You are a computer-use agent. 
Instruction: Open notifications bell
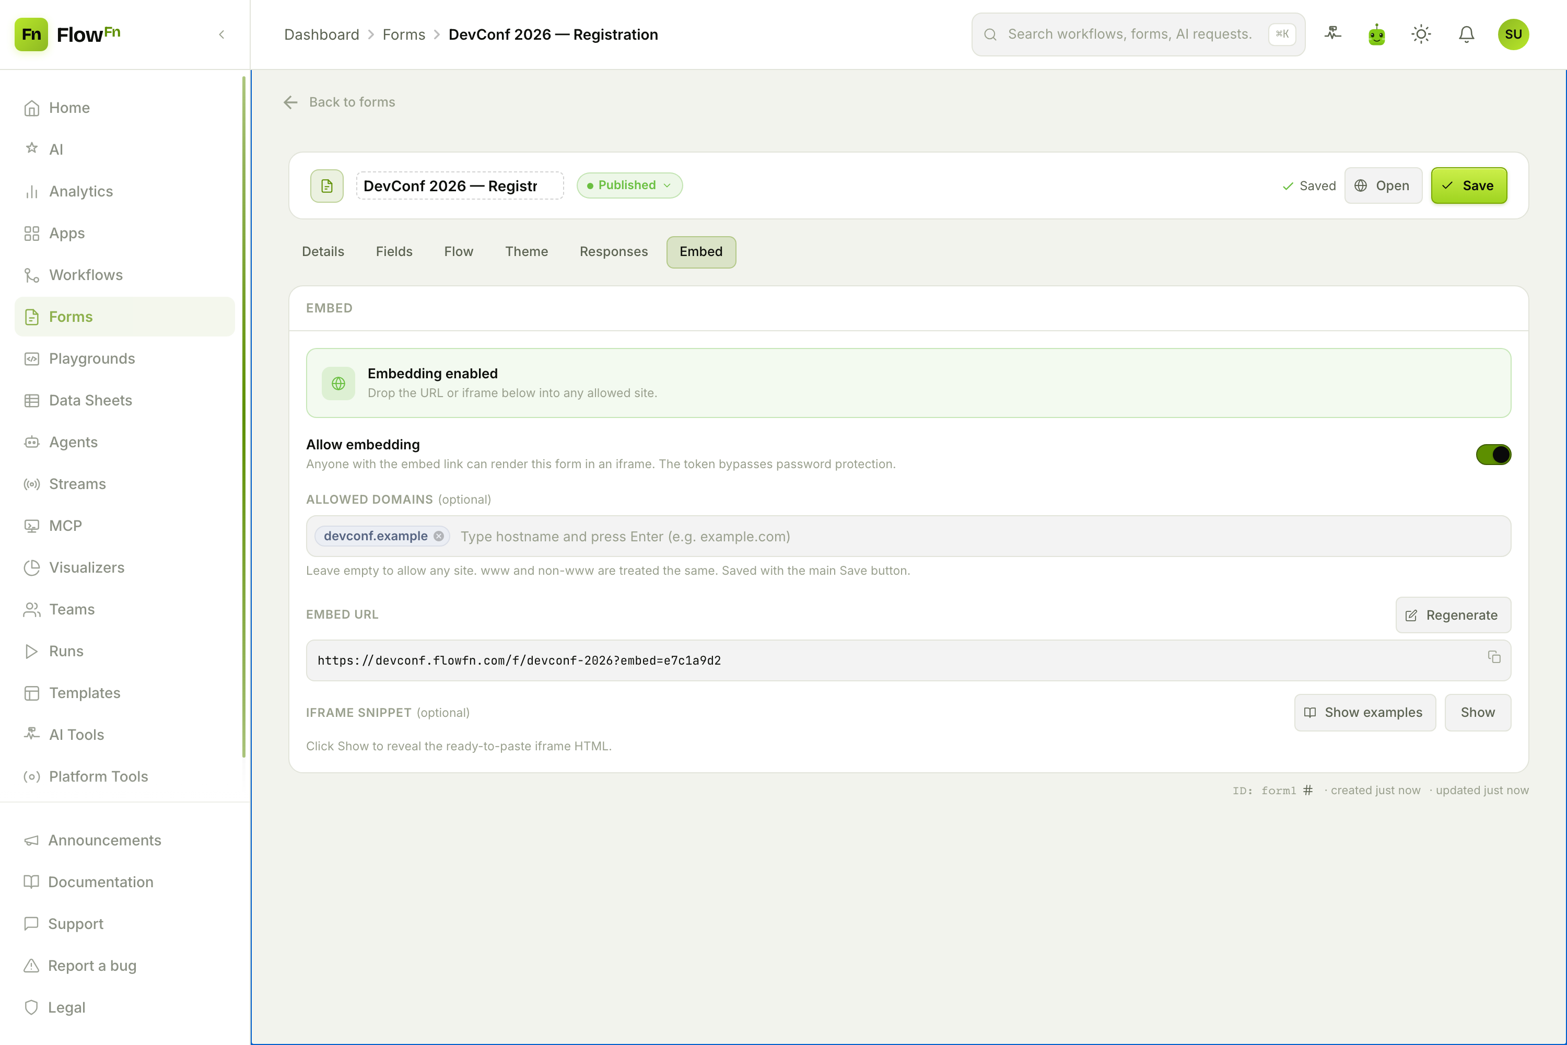click(x=1466, y=34)
